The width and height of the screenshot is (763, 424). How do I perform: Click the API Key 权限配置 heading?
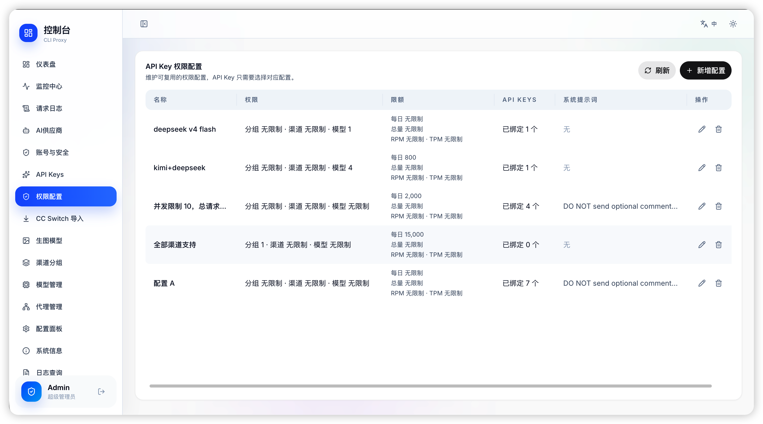point(174,66)
